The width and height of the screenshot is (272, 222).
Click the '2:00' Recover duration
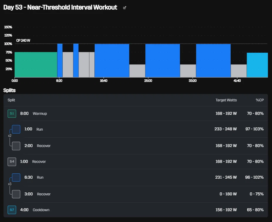[28, 146]
